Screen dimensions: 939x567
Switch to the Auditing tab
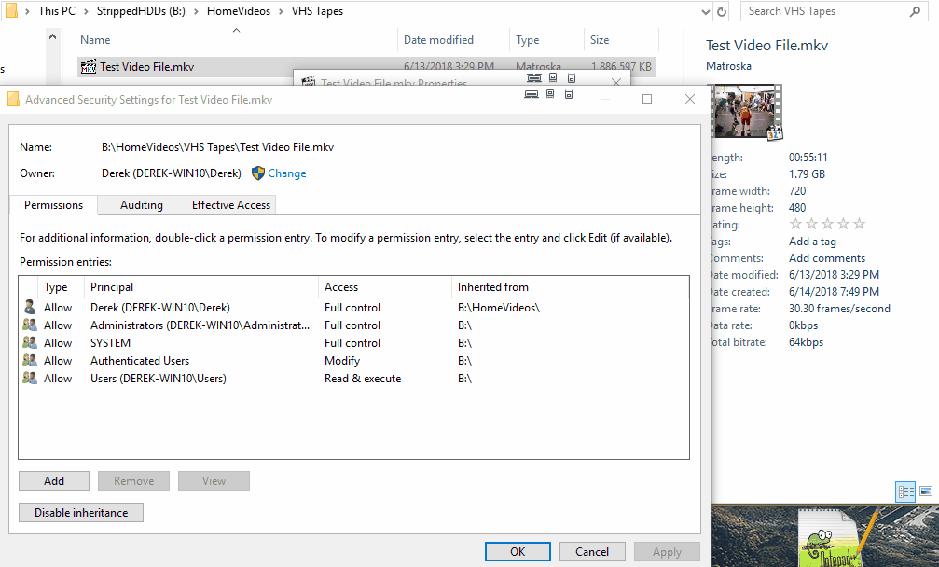point(141,205)
